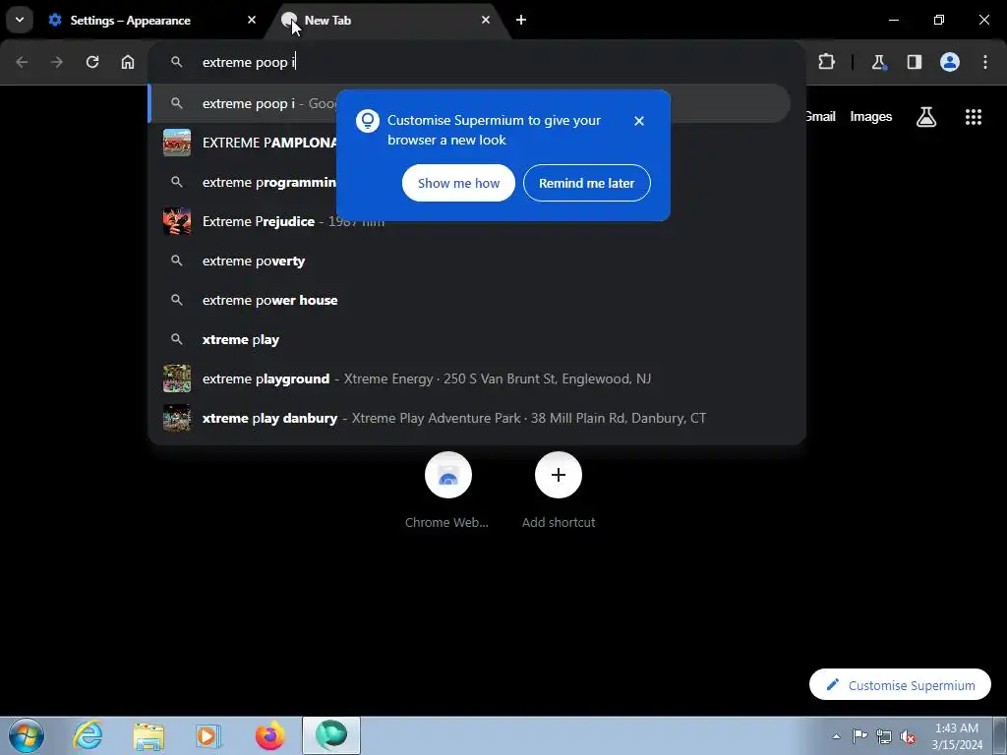
Task: Click the Extreme Prejudice thumbnail image
Action: pyautogui.click(x=177, y=221)
